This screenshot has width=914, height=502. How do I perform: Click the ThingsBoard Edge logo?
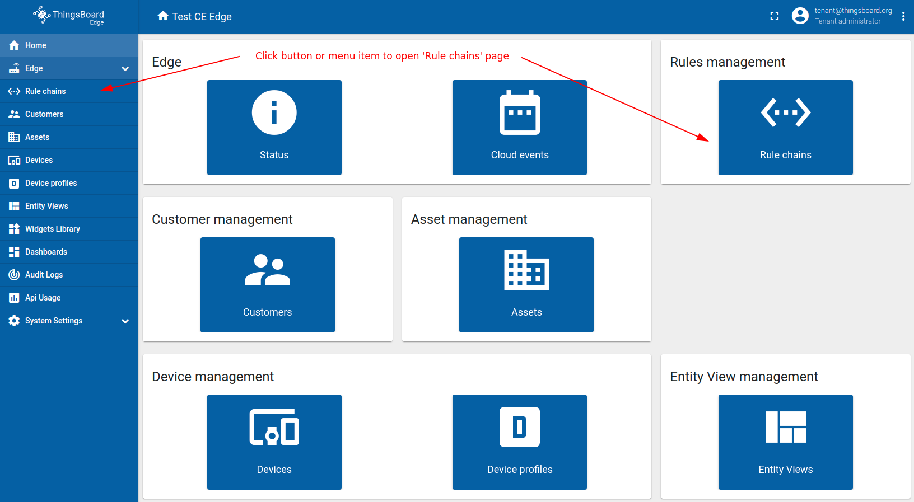69,16
